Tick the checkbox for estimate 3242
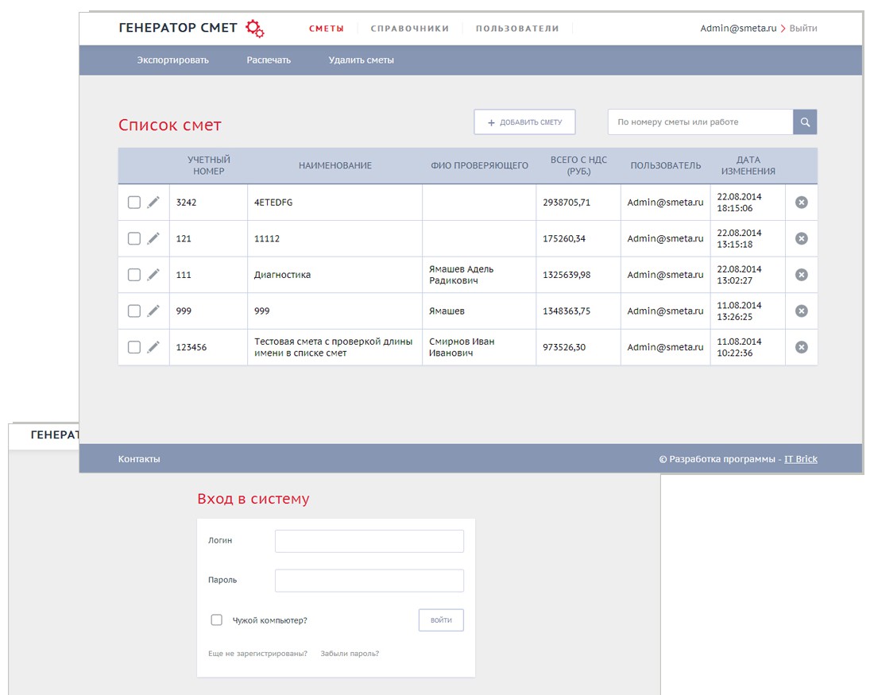 coord(133,203)
